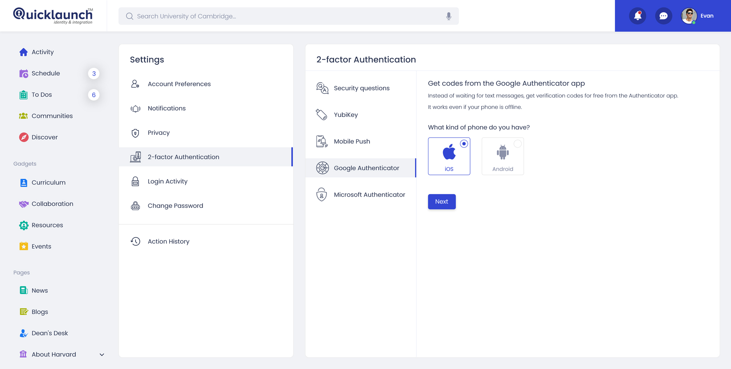Click the Curriculum gadget icon
Image resolution: width=731 pixels, height=369 pixels.
tap(23, 182)
